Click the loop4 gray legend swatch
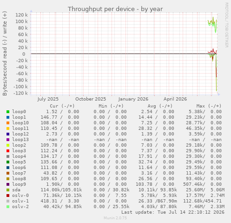 (8, 156)
